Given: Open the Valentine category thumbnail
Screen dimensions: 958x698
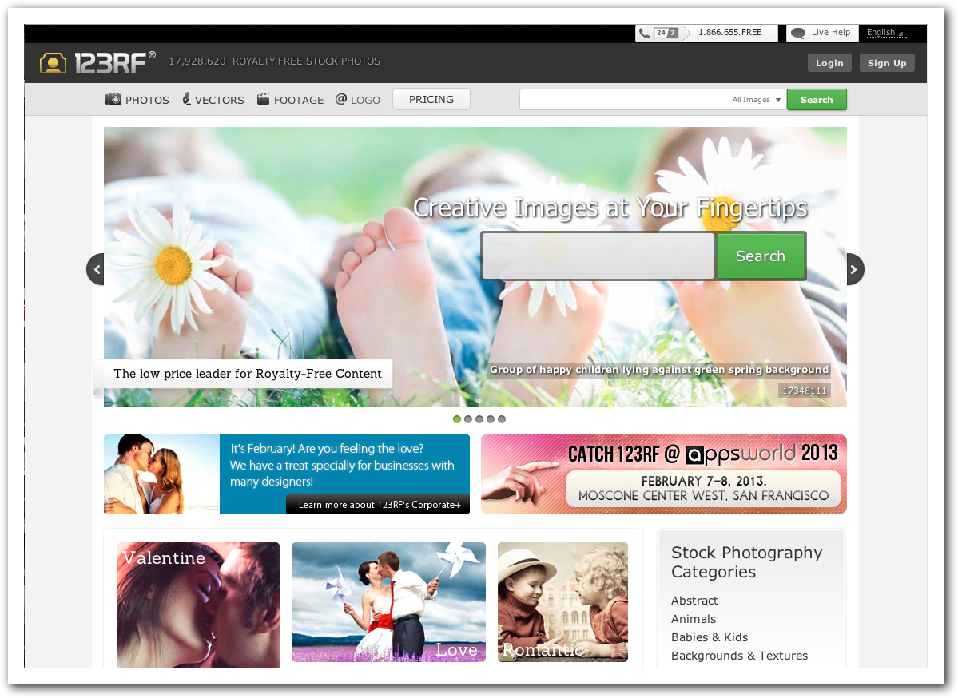Looking at the screenshot, I should (x=199, y=605).
